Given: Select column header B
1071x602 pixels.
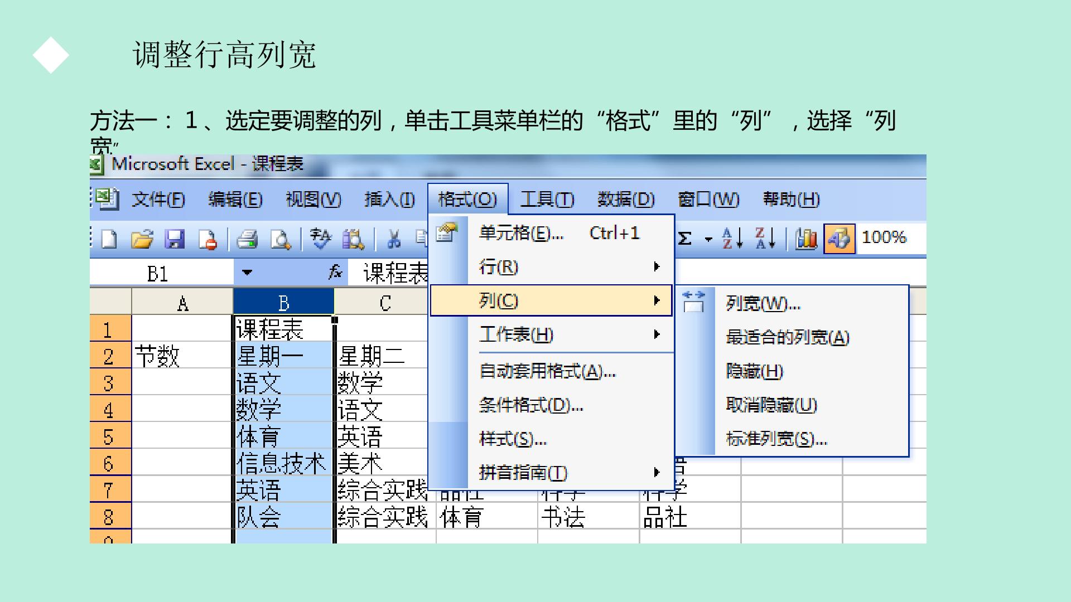Looking at the screenshot, I should [x=283, y=302].
